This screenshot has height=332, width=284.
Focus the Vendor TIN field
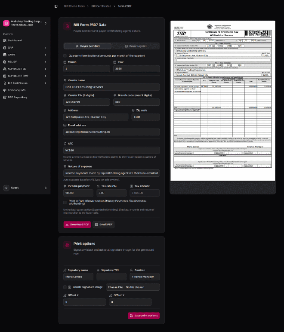tap(86, 102)
